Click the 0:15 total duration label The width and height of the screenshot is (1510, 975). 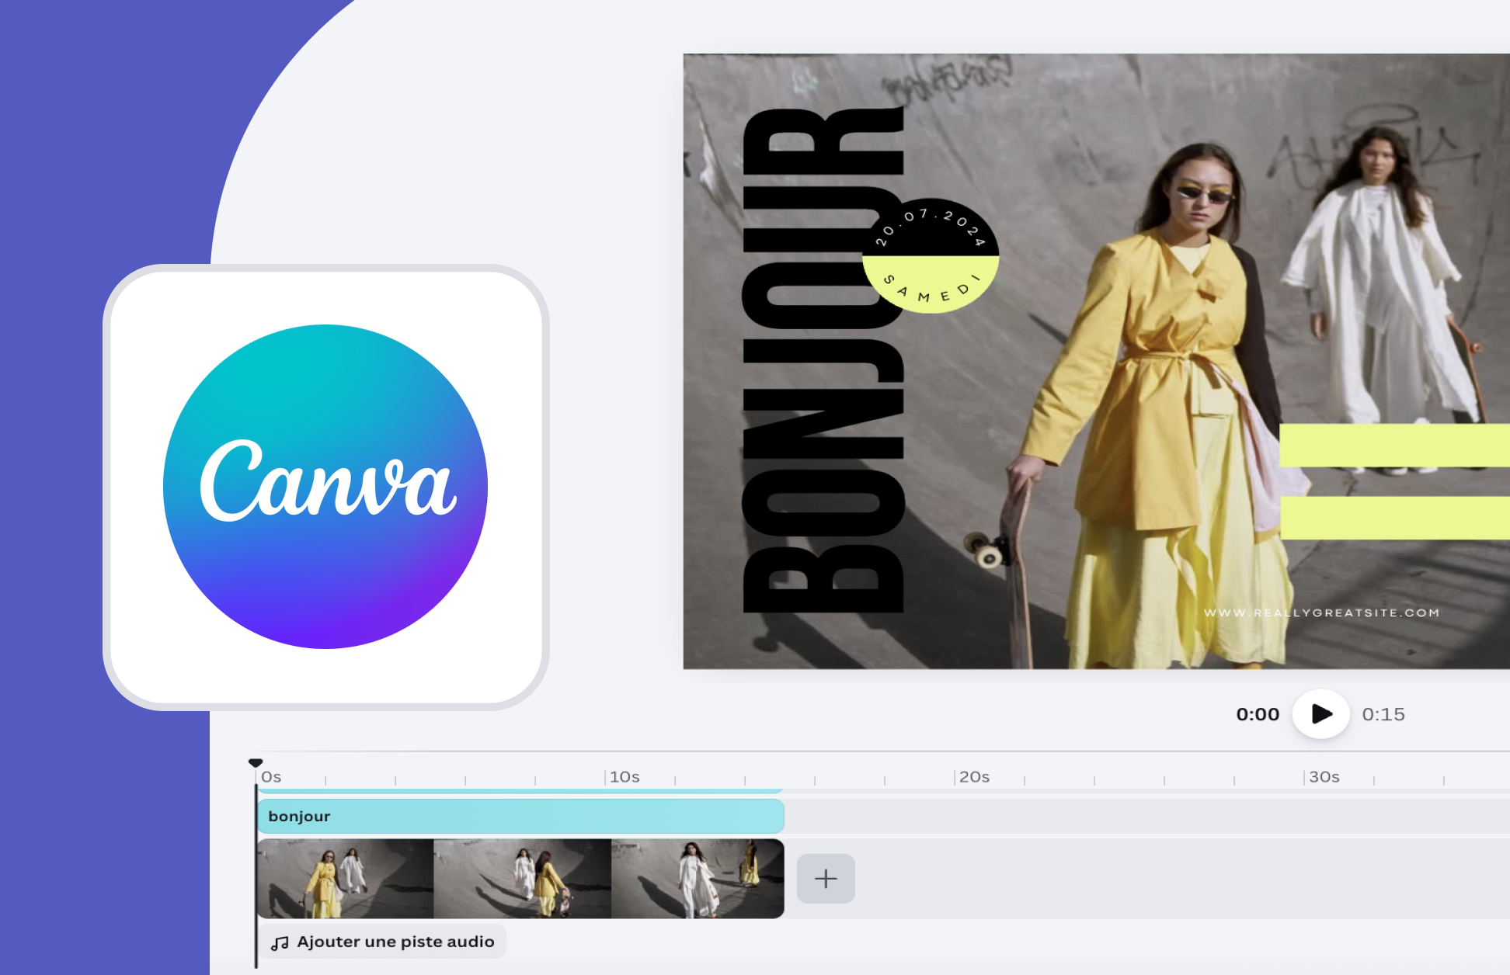[1383, 714]
